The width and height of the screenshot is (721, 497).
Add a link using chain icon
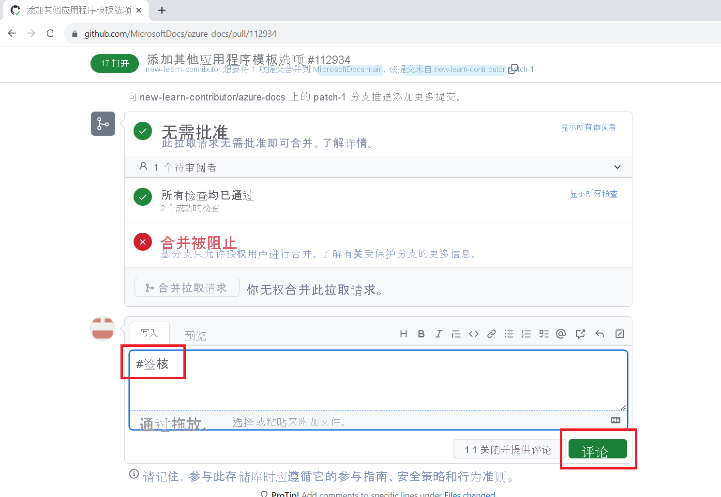click(491, 334)
